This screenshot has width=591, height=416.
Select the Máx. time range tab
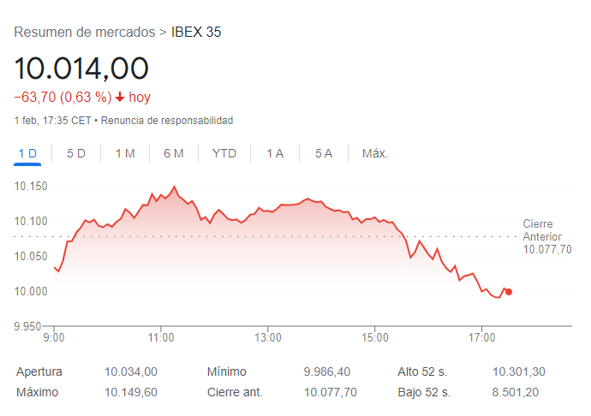click(x=375, y=153)
